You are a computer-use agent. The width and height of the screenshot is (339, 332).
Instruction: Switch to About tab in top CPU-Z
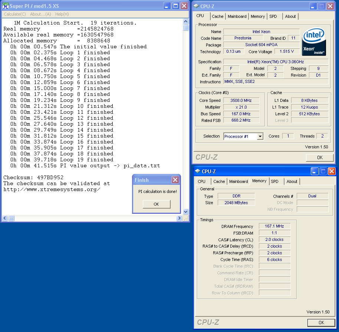pos(290,16)
